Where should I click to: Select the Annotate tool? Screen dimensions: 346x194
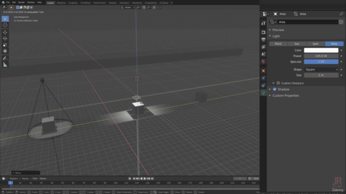(x=5, y=59)
